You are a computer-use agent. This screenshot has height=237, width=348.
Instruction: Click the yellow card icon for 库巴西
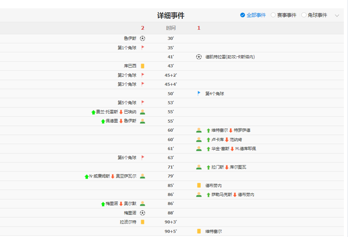tap(143, 66)
